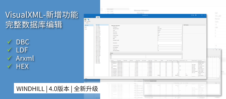Click the Description text box
The image size is (226, 99).
tap(170, 43)
